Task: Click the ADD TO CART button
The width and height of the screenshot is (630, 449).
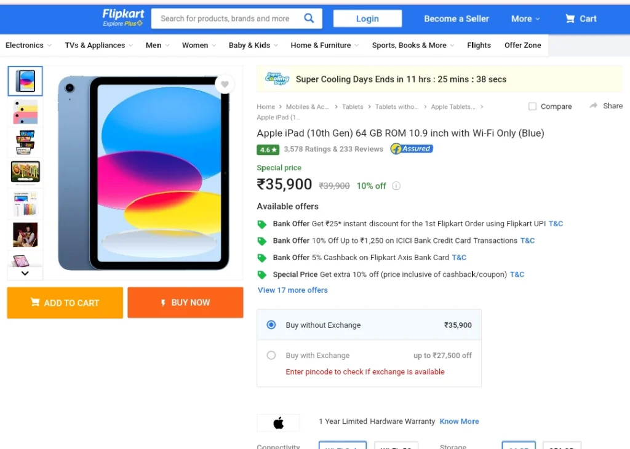Action: point(65,303)
